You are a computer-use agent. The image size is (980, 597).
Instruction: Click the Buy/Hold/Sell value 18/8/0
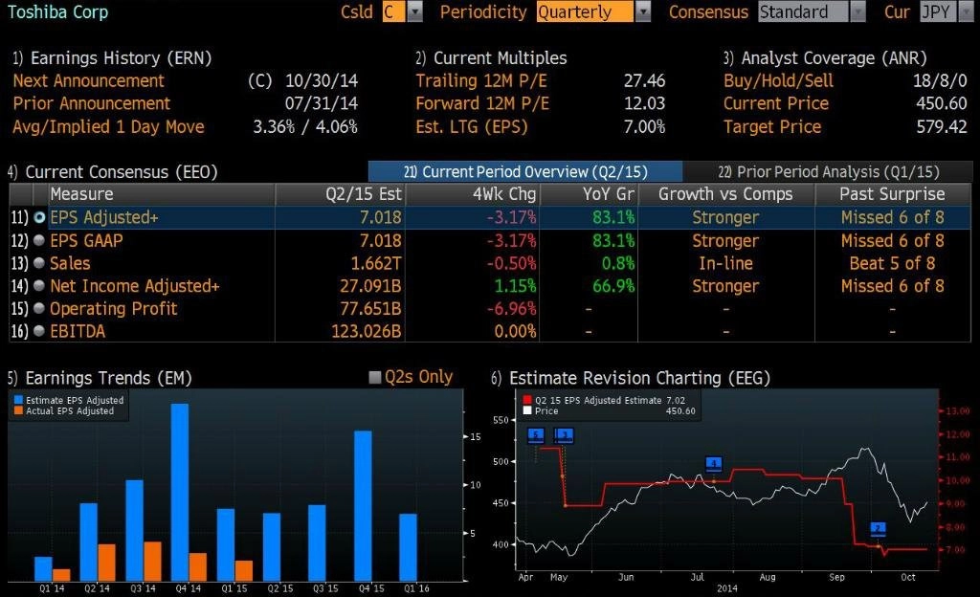click(x=940, y=80)
